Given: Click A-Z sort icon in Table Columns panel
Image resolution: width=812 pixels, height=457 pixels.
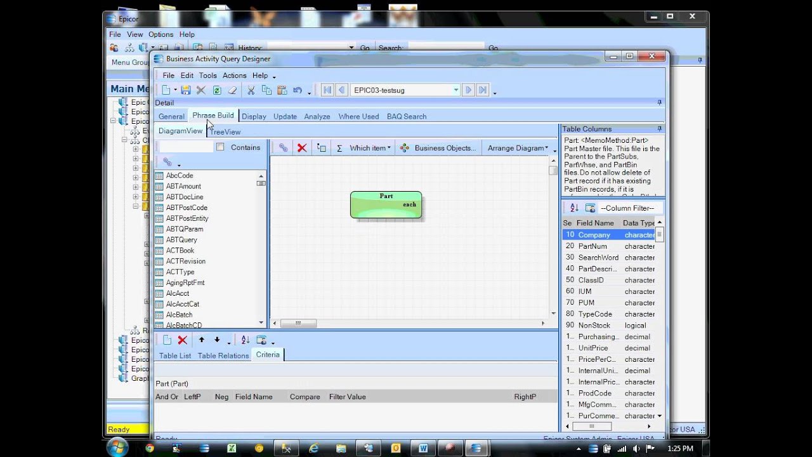Looking at the screenshot, I should coord(574,208).
